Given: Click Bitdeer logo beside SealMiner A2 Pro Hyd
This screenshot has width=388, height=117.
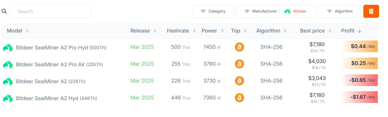Looking at the screenshot, I should 8,48.
